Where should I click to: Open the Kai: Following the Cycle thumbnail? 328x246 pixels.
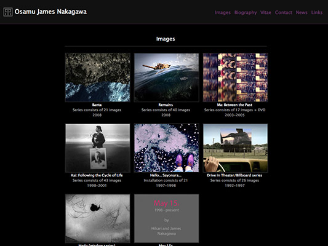tap(97, 148)
